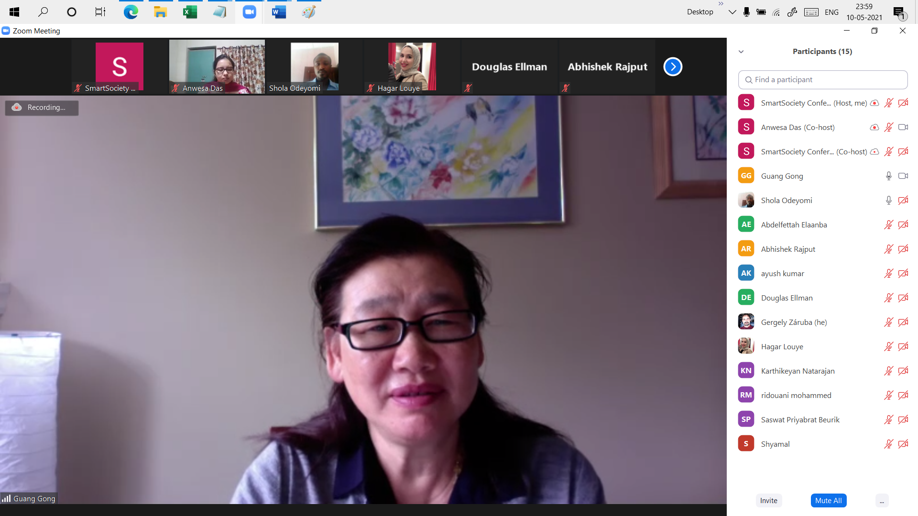Focus the Find a participant search box
Viewport: 918px width, 516px height.
tap(823, 80)
